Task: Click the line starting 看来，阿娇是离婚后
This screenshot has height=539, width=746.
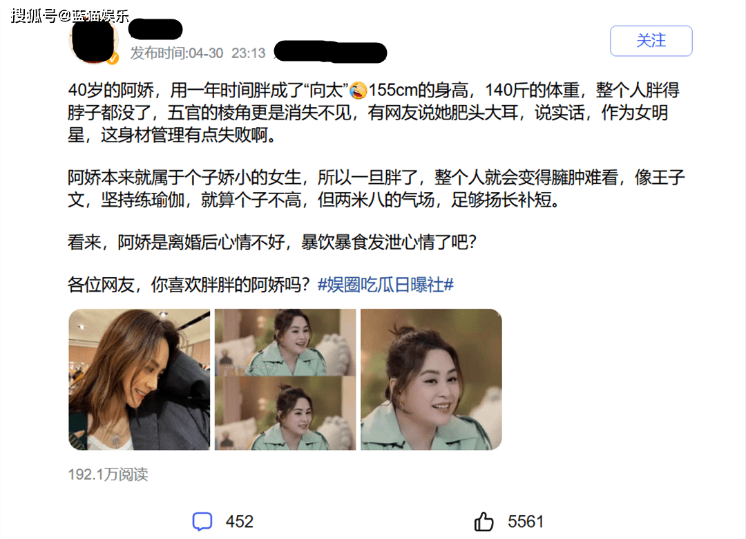Action: [272, 243]
